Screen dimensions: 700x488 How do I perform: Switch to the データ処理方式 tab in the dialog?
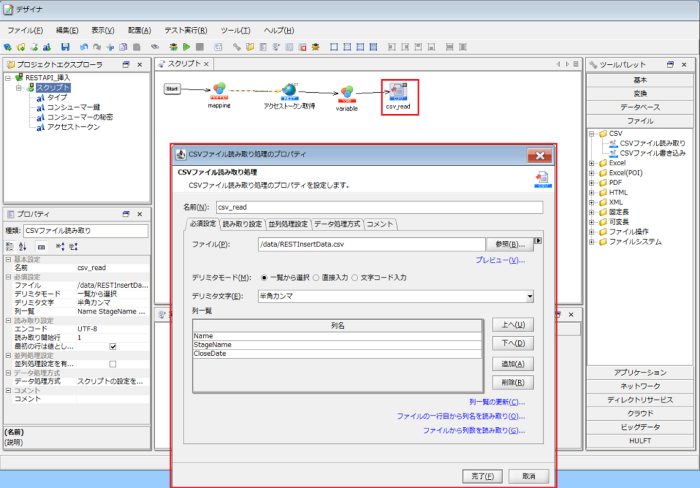[x=337, y=224]
